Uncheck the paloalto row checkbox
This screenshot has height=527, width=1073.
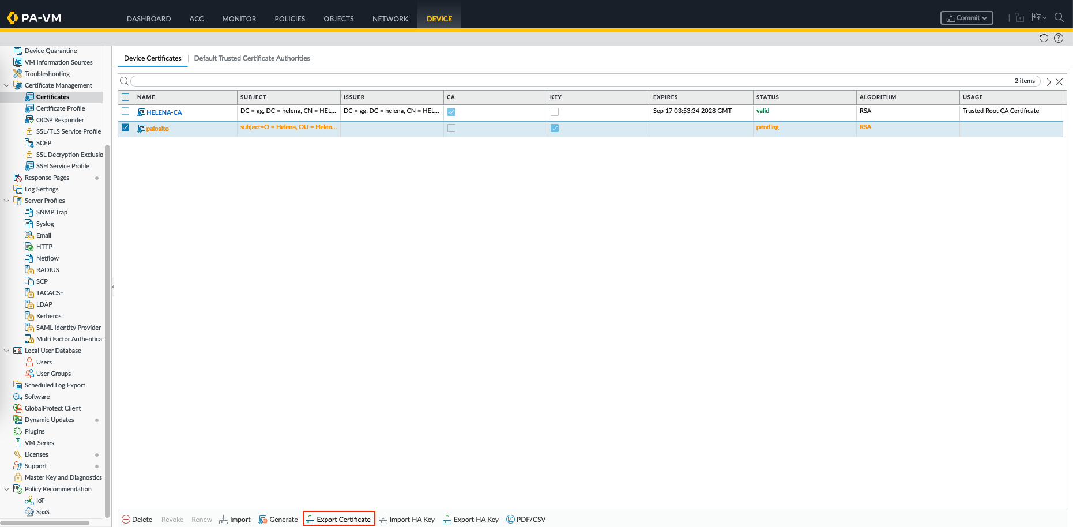pos(126,127)
